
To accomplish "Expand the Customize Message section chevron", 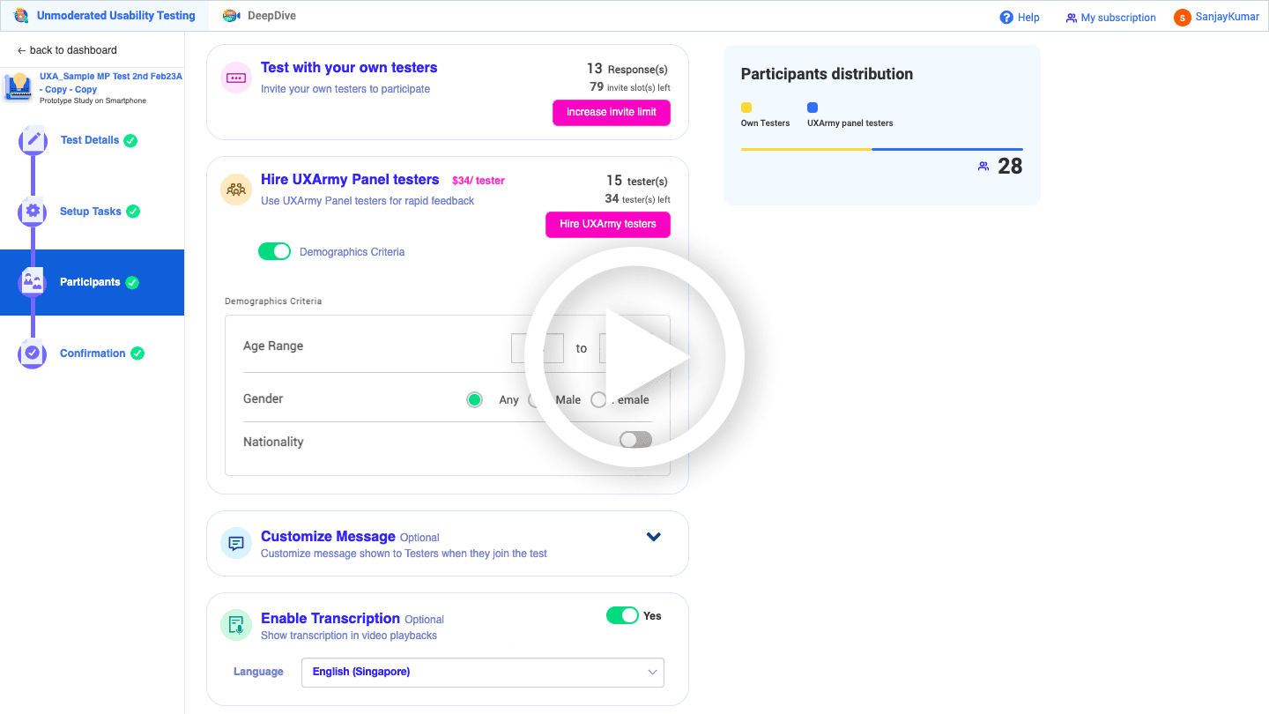I will coord(654,536).
